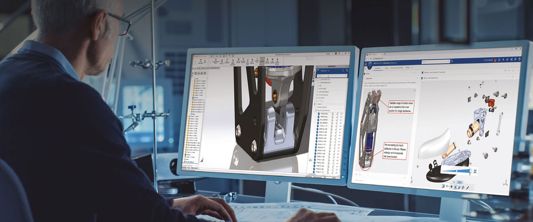The width and height of the screenshot is (533, 222).
Task: Switch to the Evaluate ribbon tab
Action: 207,68
